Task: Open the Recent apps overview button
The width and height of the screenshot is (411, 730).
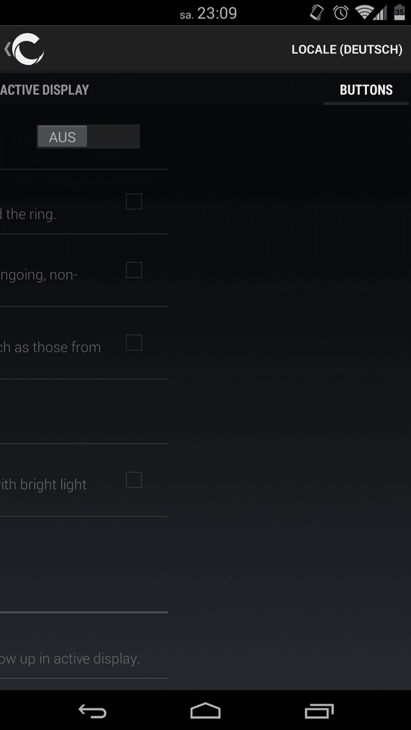Action: (x=319, y=711)
